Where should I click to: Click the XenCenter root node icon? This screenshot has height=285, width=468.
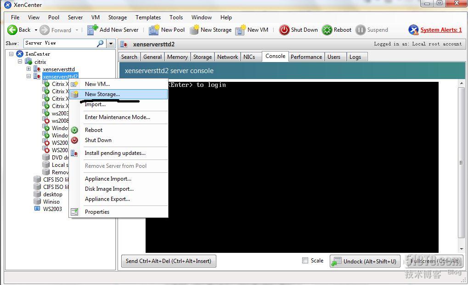point(20,54)
